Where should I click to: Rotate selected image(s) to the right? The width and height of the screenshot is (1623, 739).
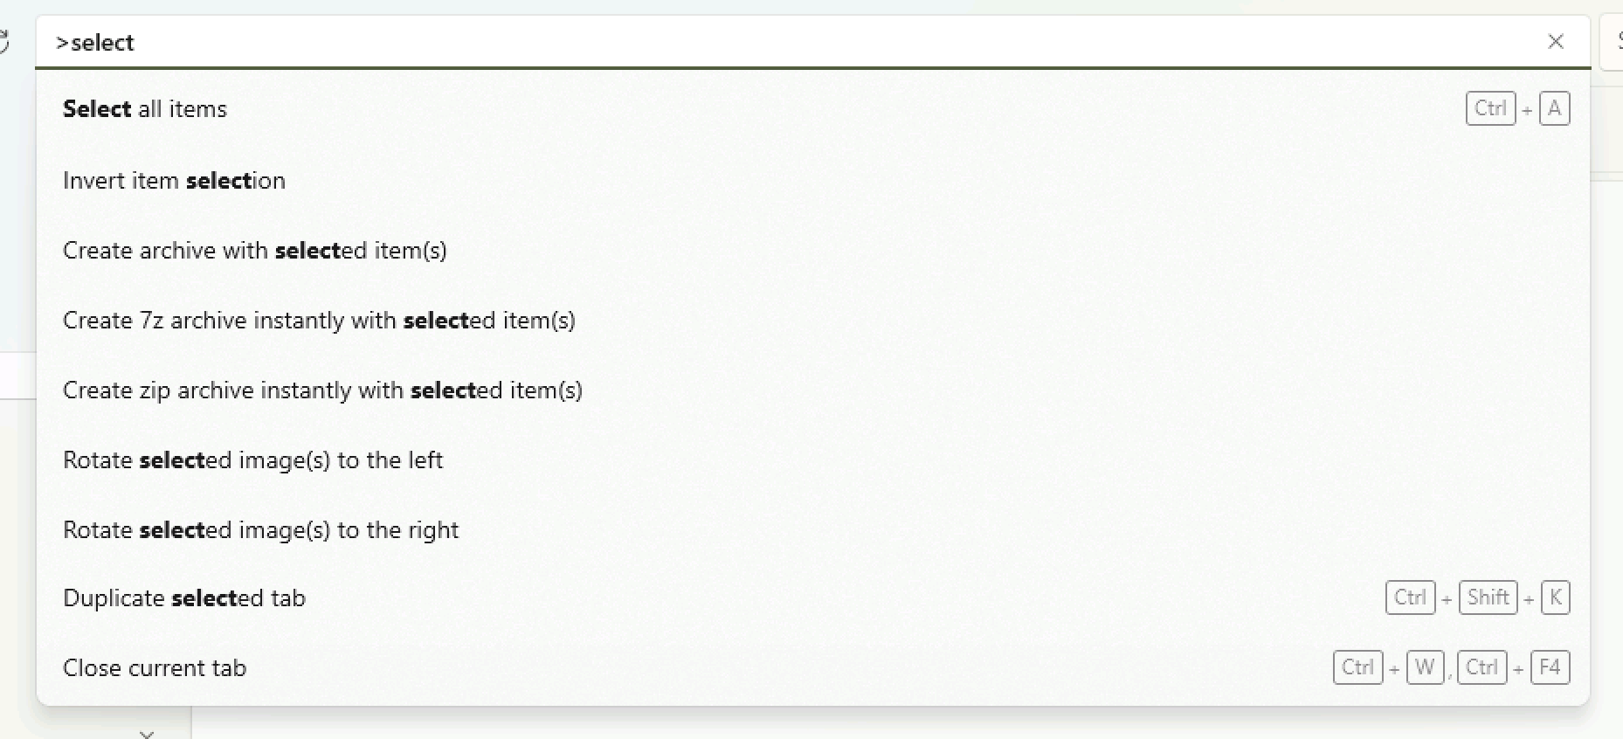(260, 530)
